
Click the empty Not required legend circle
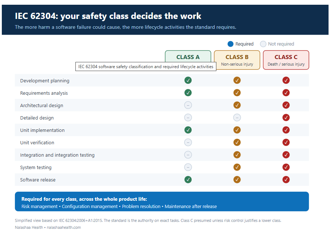[263, 44]
